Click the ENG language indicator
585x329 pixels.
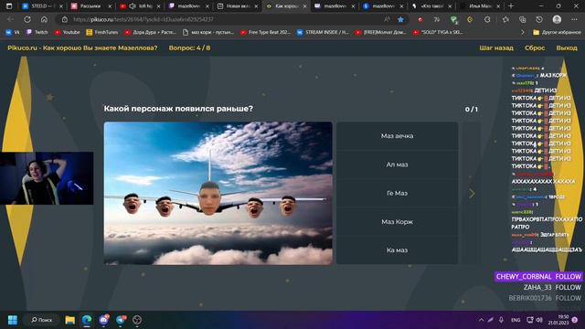point(516,320)
